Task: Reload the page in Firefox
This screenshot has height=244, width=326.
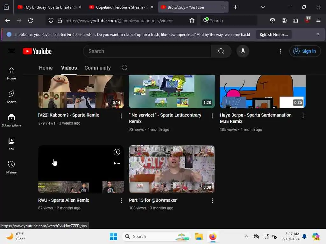Action: tap(31, 21)
